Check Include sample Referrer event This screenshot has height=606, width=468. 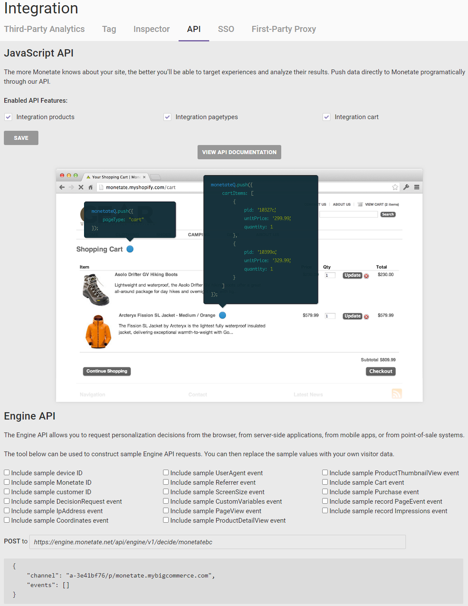166,482
